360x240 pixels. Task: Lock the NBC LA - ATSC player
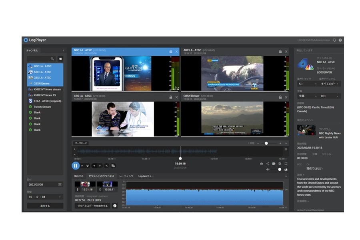170,52
